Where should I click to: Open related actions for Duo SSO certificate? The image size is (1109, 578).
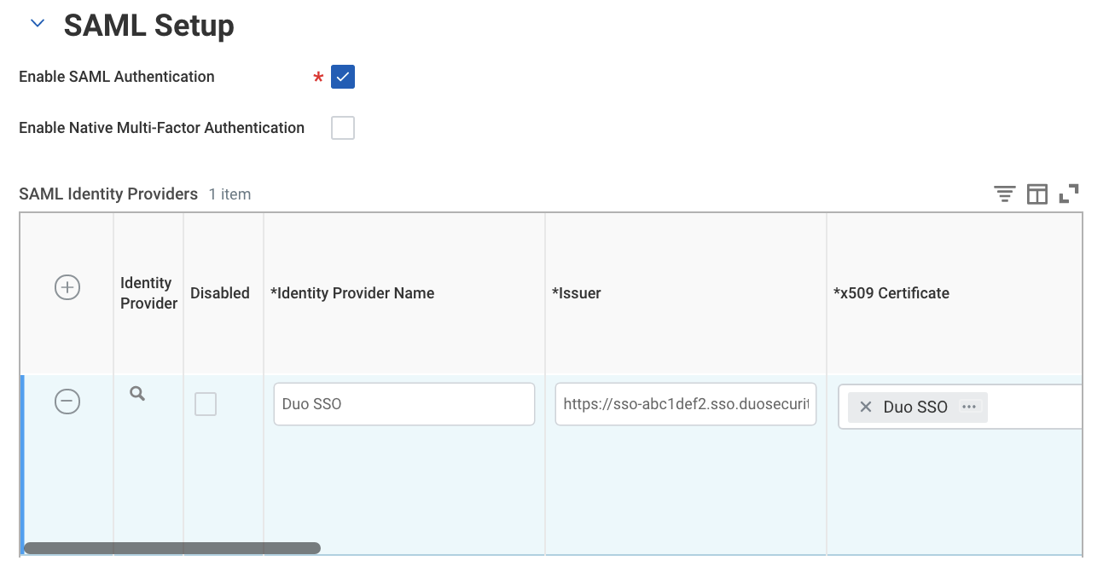(969, 407)
